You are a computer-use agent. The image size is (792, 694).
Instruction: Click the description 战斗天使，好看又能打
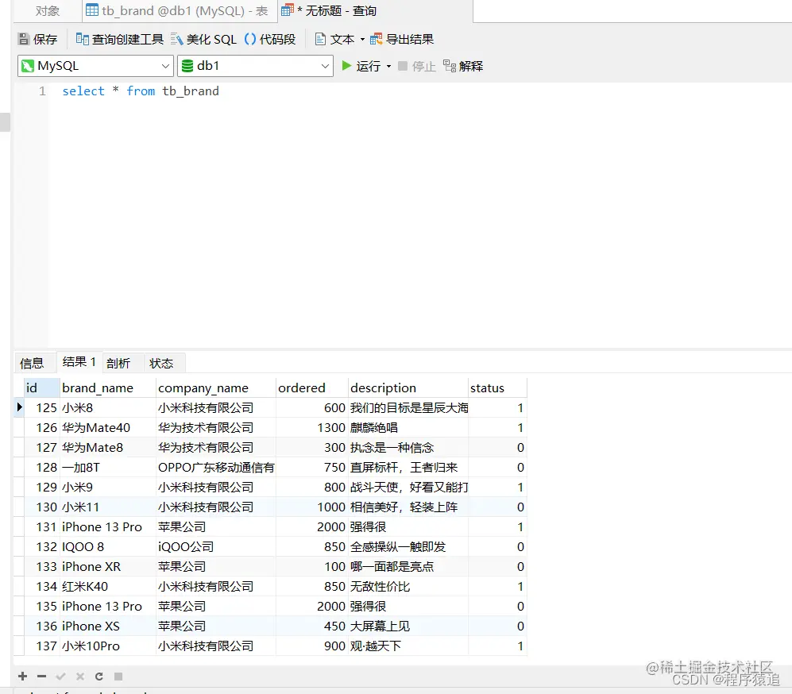coord(408,487)
